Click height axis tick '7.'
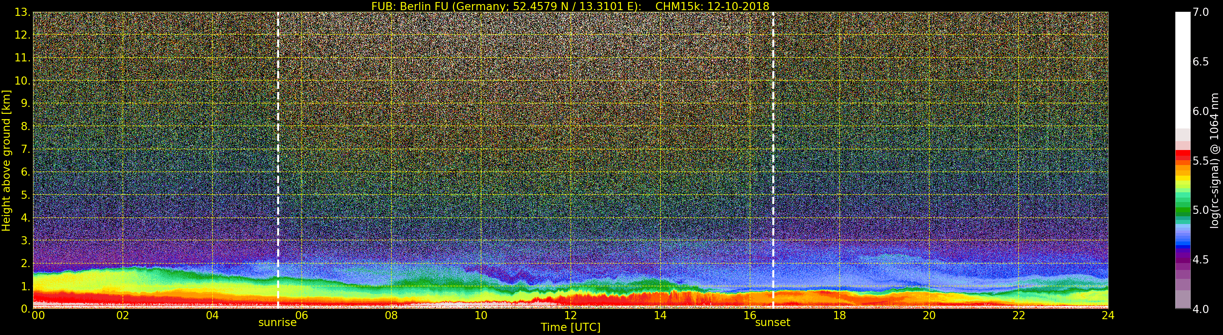The width and height of the screenshot is (1223, 335). tap(26, 149)
